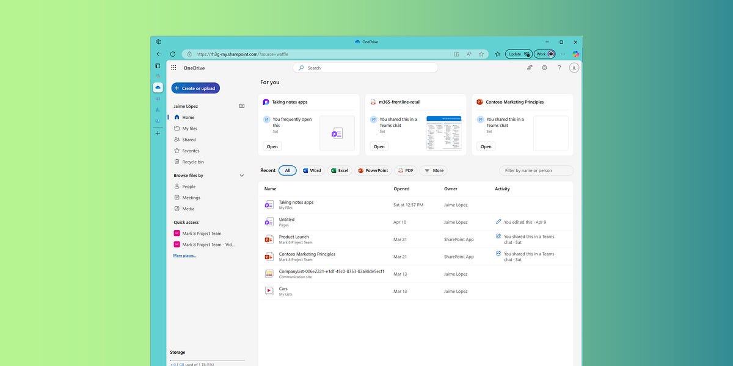This screenshot has width=733, height=366.
Task: Add a sidebar app with the plus icon
Action: click(158, 133)
